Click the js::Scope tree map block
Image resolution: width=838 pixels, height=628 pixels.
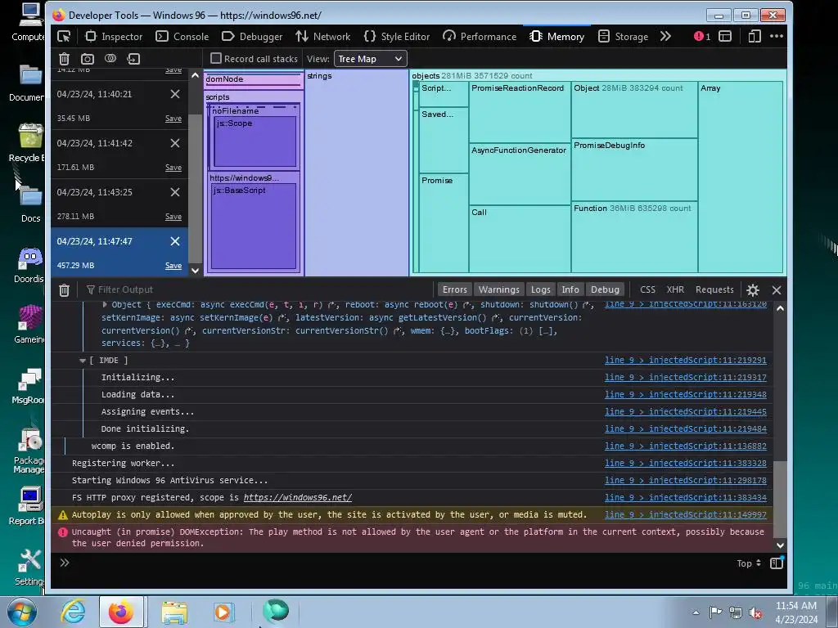click(x=255, y=141)
